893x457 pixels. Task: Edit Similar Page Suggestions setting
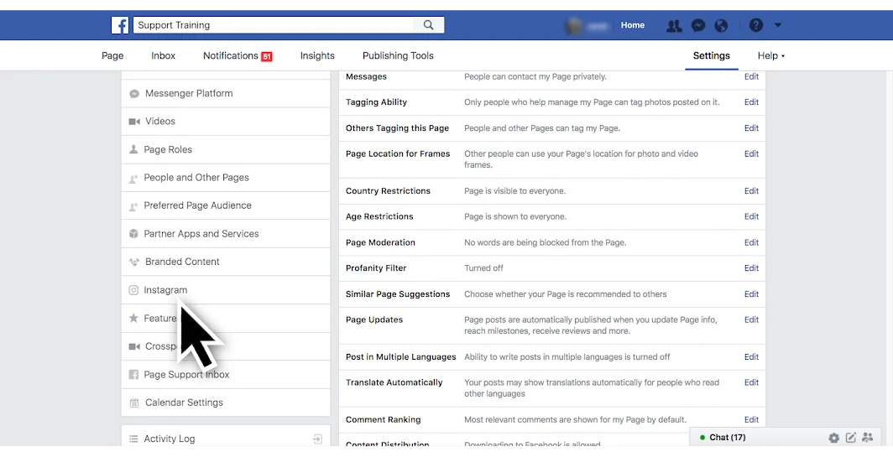click(751, 294)
